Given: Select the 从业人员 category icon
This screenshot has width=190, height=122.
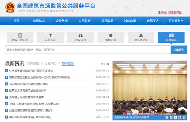Looking at the screenshot, I should coord(50,35).
